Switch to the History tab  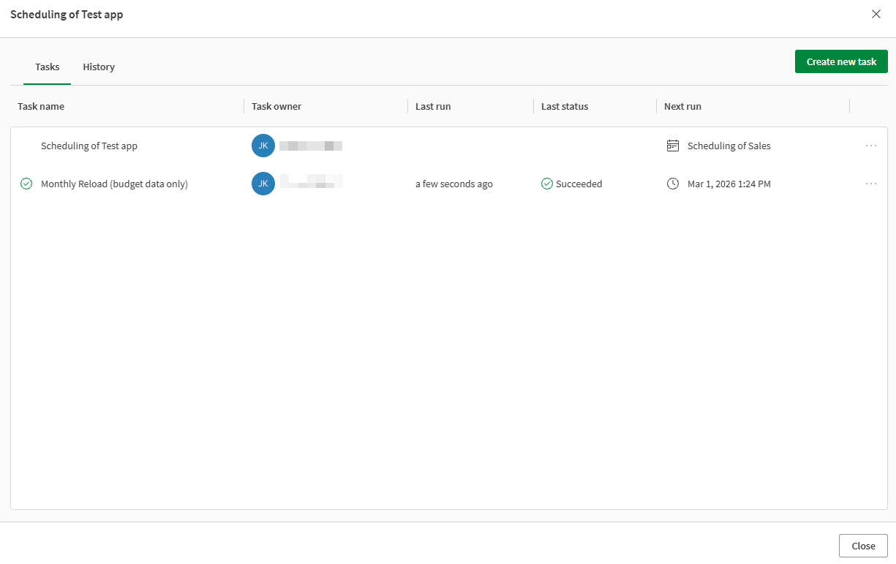[x=99, y=67]
